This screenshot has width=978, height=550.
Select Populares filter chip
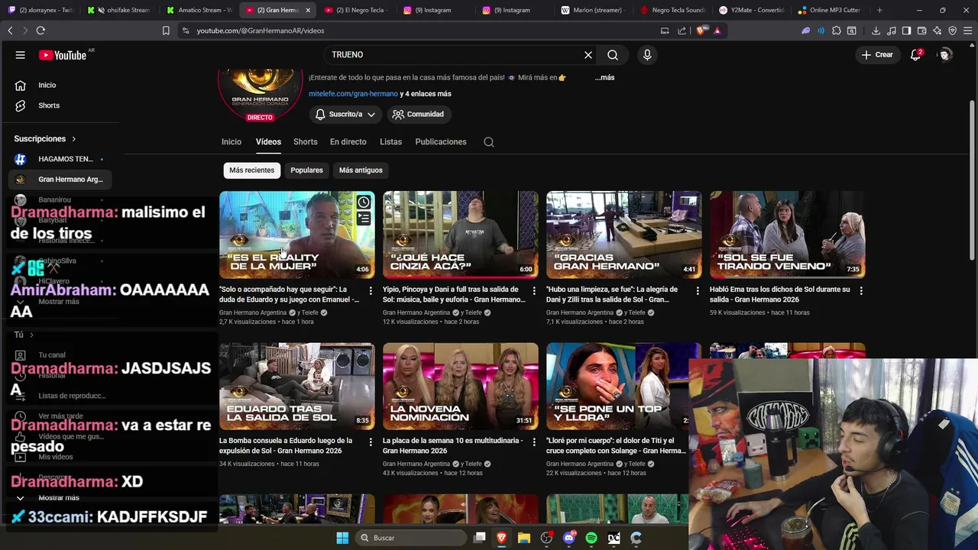306,170
